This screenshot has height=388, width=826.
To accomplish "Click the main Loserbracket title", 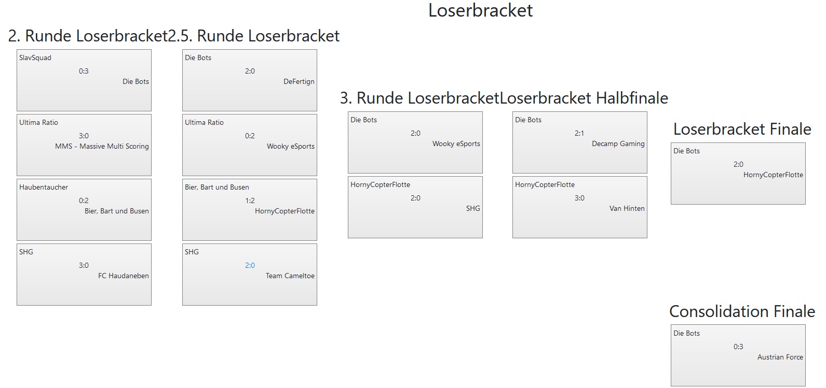I will (x=480, y=11).
